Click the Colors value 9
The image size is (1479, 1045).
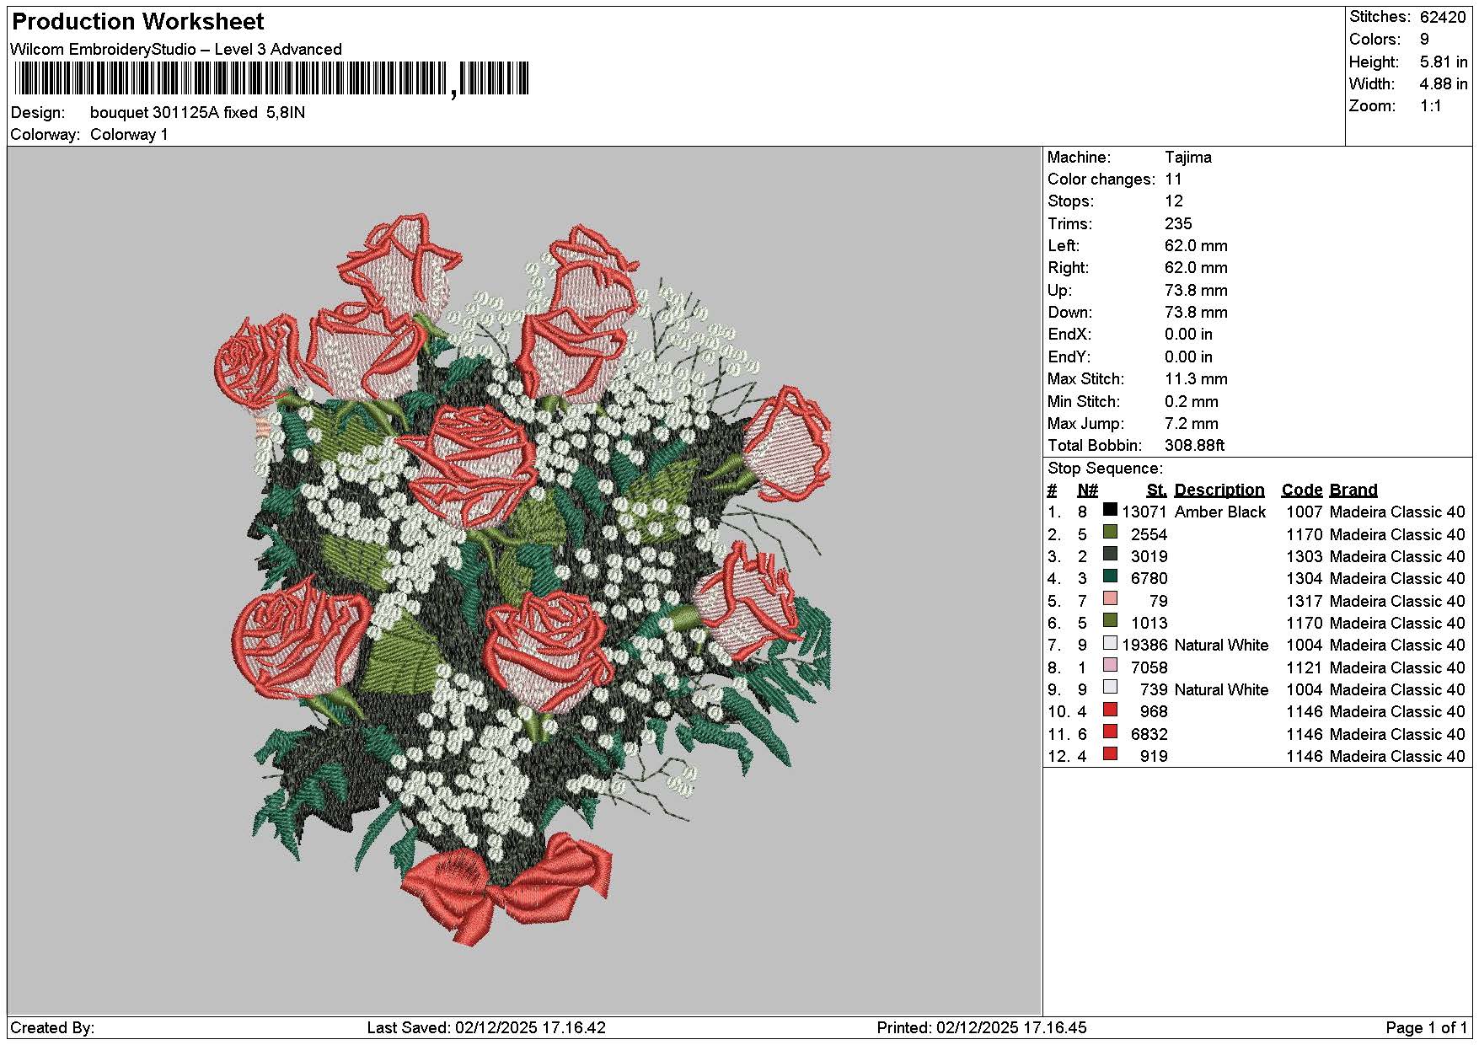(1424, 40)
